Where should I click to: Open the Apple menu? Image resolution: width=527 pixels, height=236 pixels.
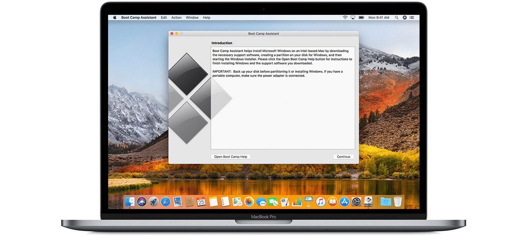click(x=115, y=18)
